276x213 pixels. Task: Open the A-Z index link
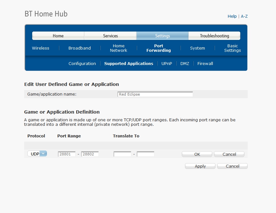click(x=244, y=16)
